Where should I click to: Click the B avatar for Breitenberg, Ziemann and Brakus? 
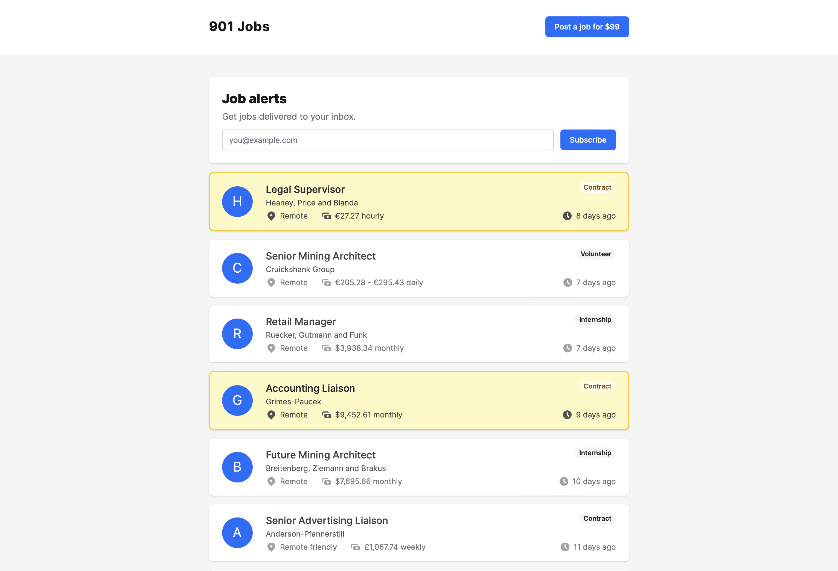[237, 467]
